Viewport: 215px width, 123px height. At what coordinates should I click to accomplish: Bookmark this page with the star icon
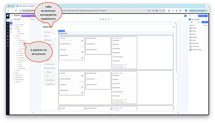click(164, 11)
